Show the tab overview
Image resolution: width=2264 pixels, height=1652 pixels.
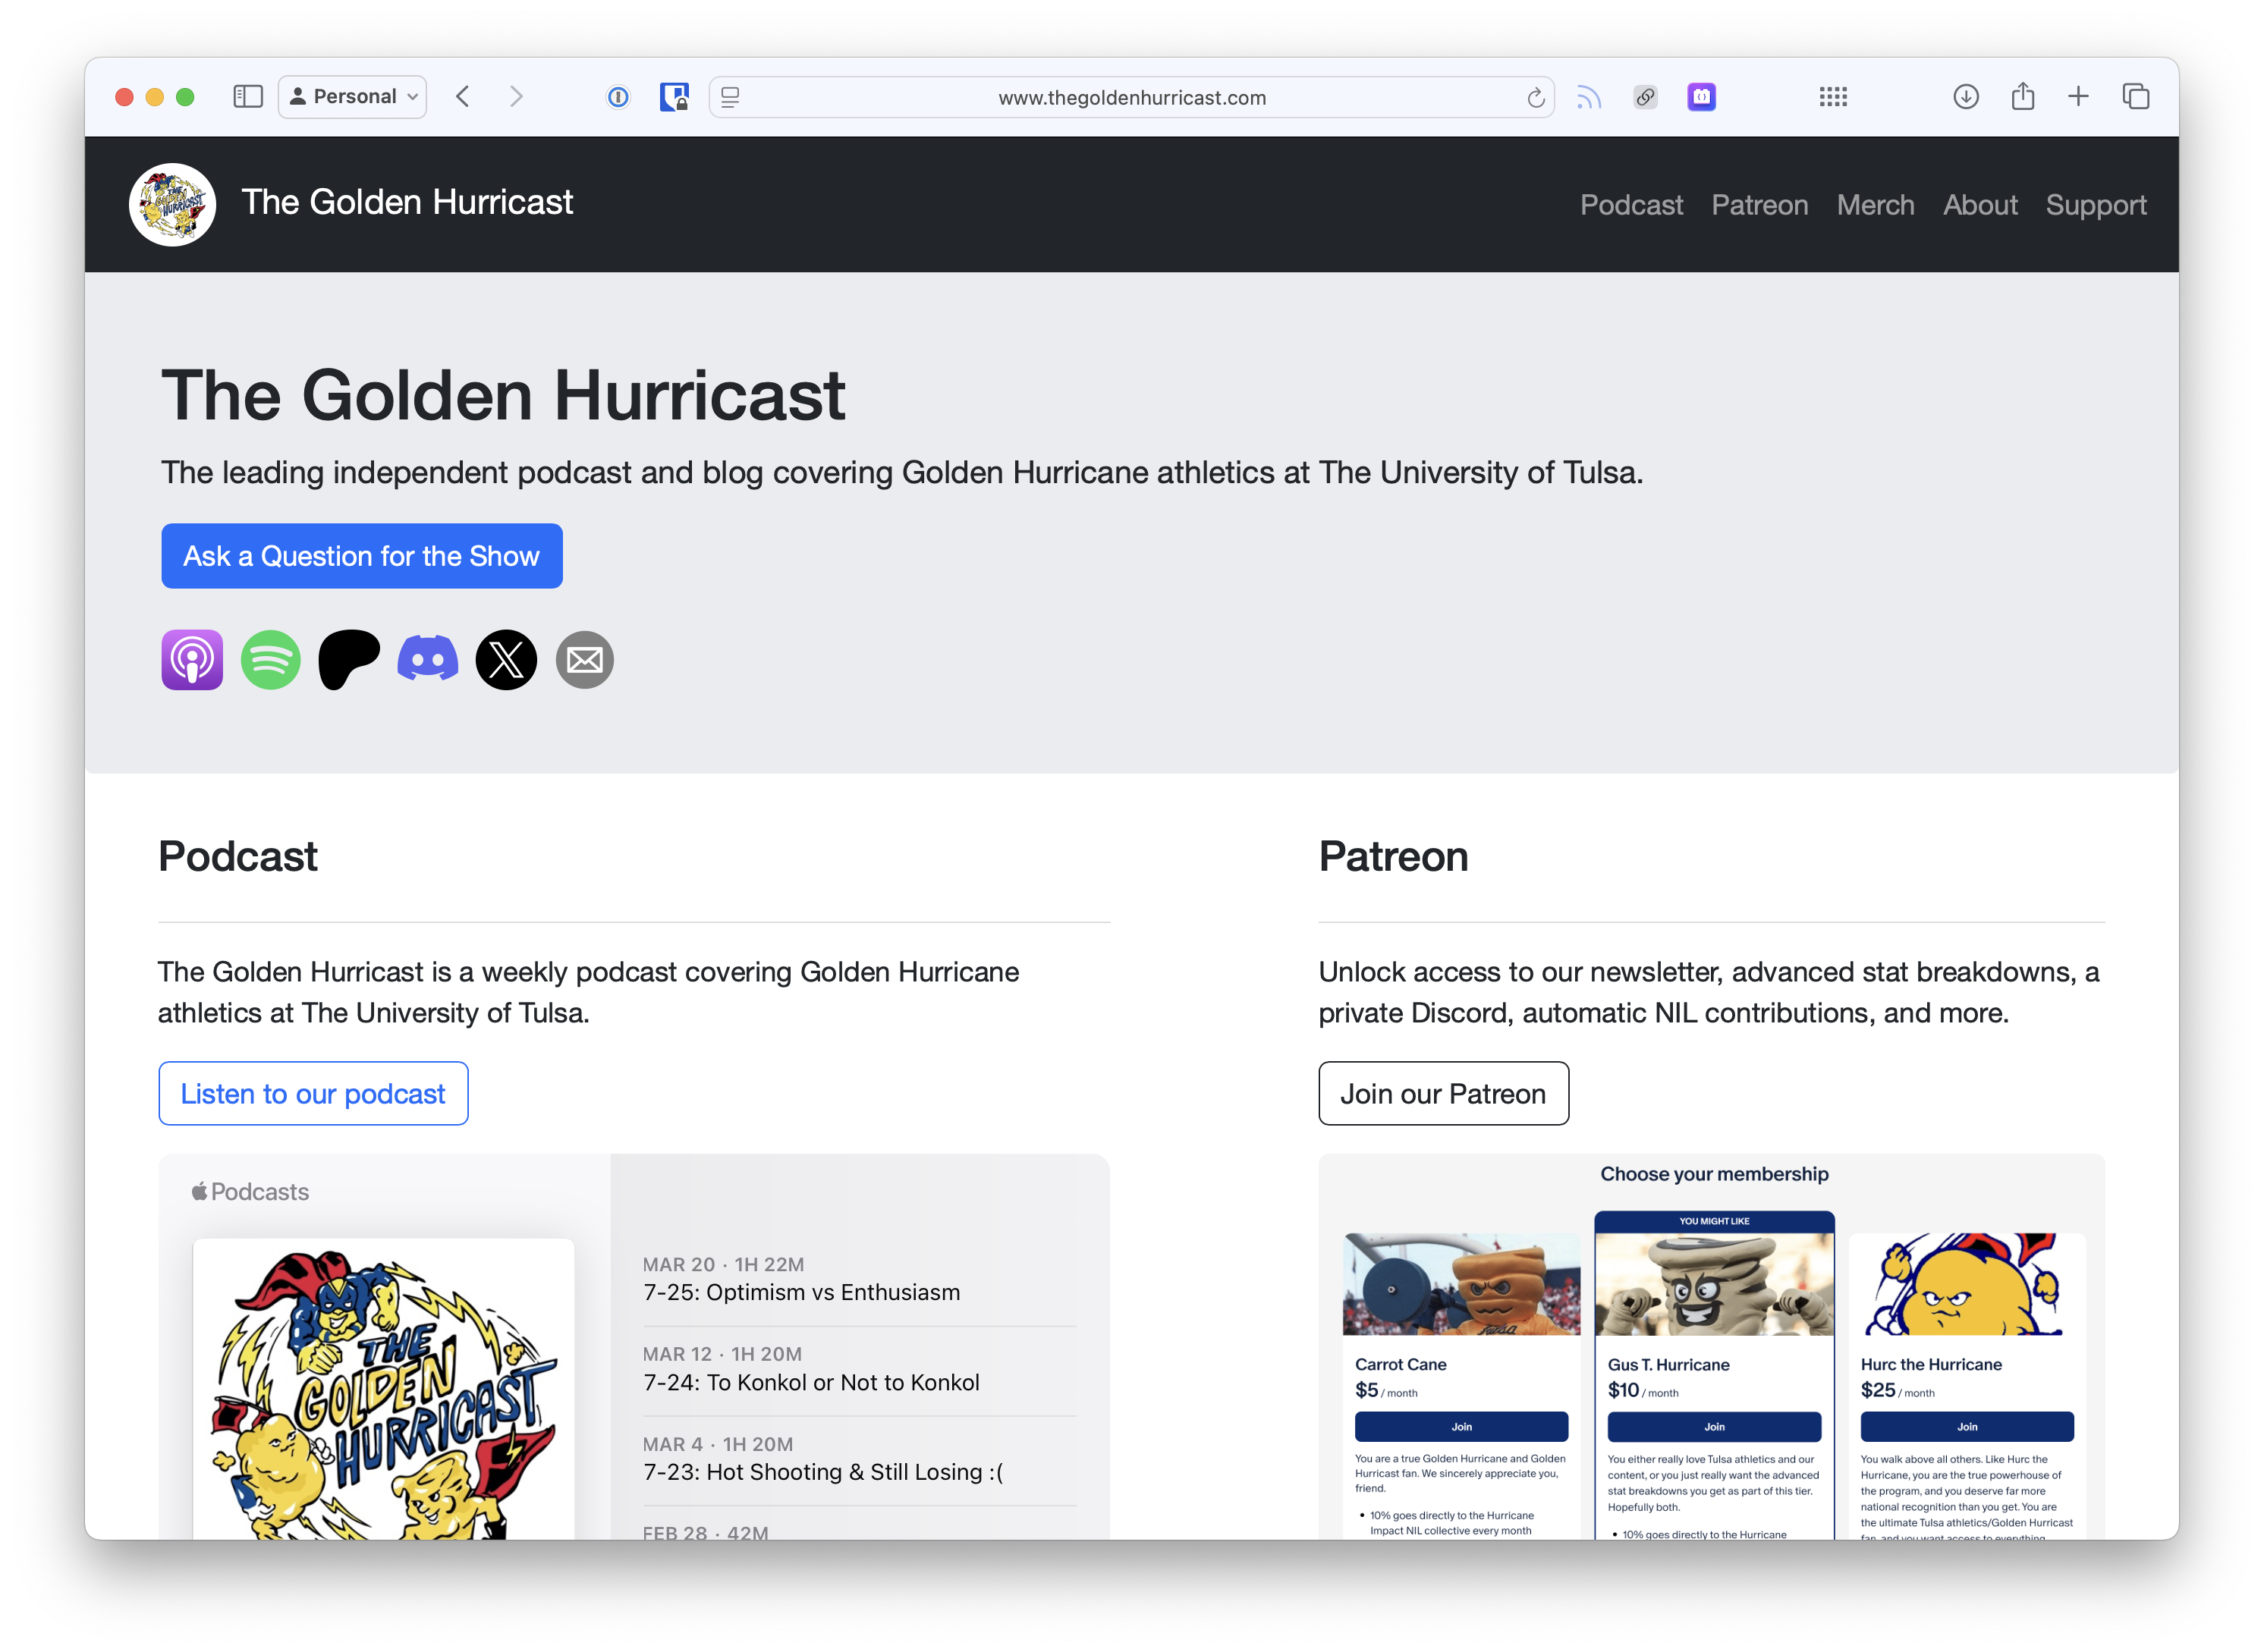tap(2135, 97)
